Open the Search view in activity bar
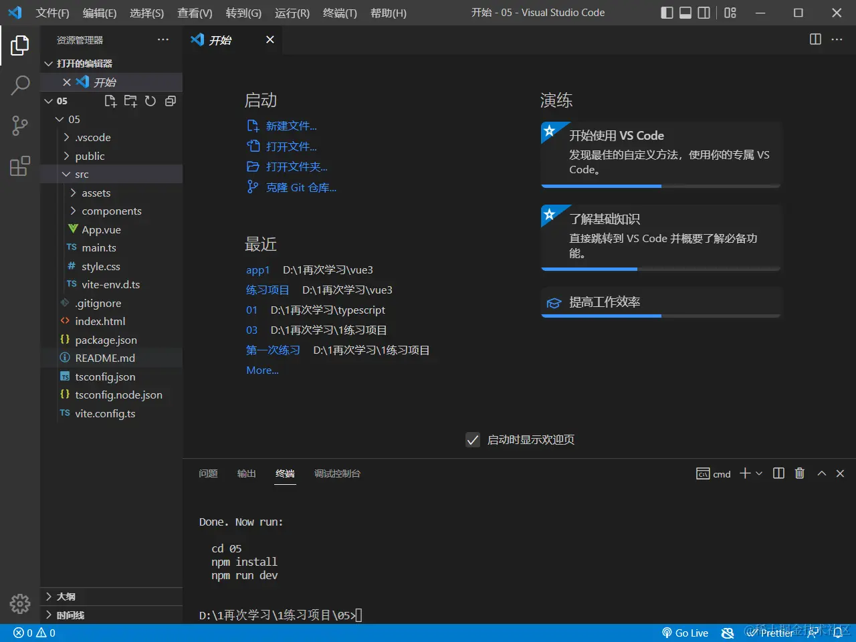The image size is (856, 642). tap(20, 85)
